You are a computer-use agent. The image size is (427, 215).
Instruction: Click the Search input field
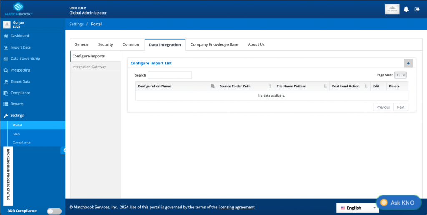click(170, 75)
